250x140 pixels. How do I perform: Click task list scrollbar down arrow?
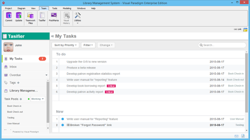click(246, 131)
